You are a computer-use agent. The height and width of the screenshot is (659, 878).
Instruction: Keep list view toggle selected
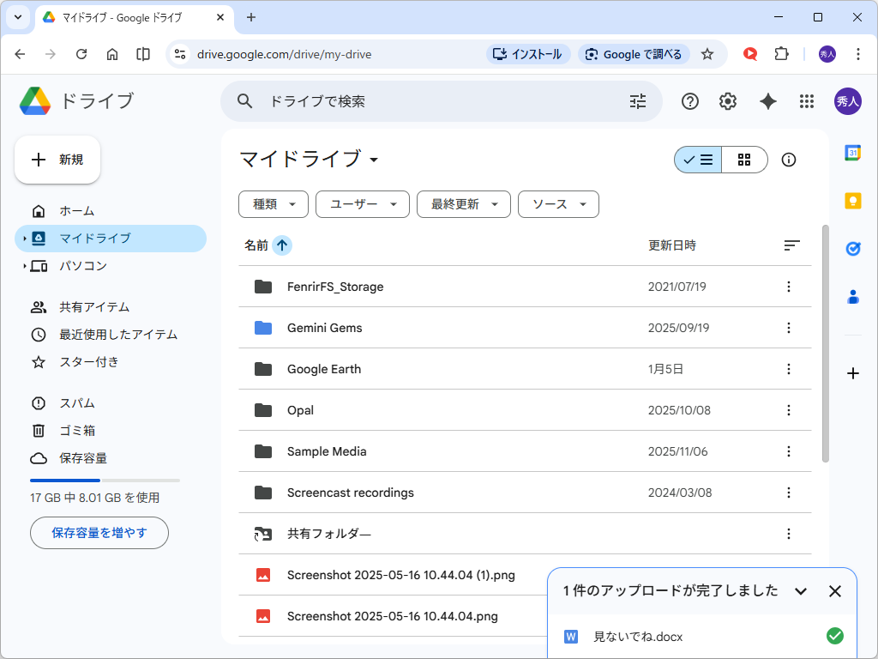[x=697, y=160]
